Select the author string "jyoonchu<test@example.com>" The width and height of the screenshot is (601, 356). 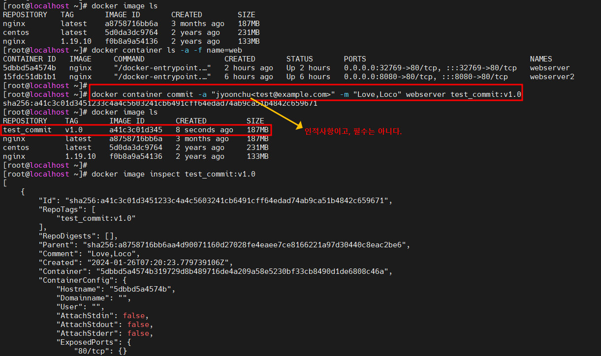274,94
